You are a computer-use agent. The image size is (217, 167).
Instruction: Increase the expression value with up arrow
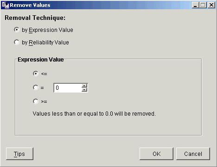84,86
